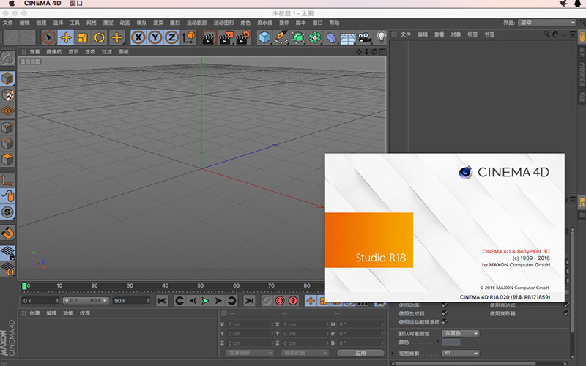Open the 对象 menu in object manager

(456, 34)
